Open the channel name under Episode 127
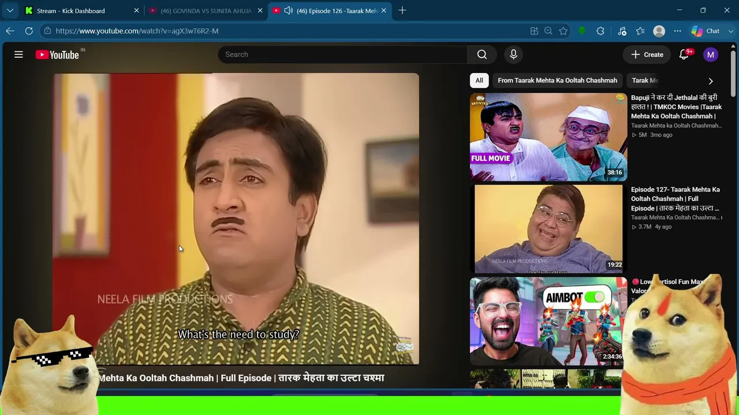739x415 pixels. point(676,218)
